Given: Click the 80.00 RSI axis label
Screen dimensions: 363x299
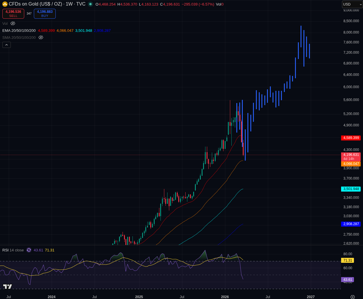Looking at the screenshot, I should pyautogui.click(x=348, y=254).
